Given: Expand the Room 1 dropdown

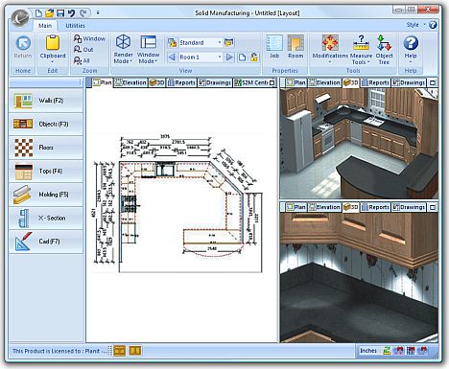Looking at the screenshot, I should point(220,58).
